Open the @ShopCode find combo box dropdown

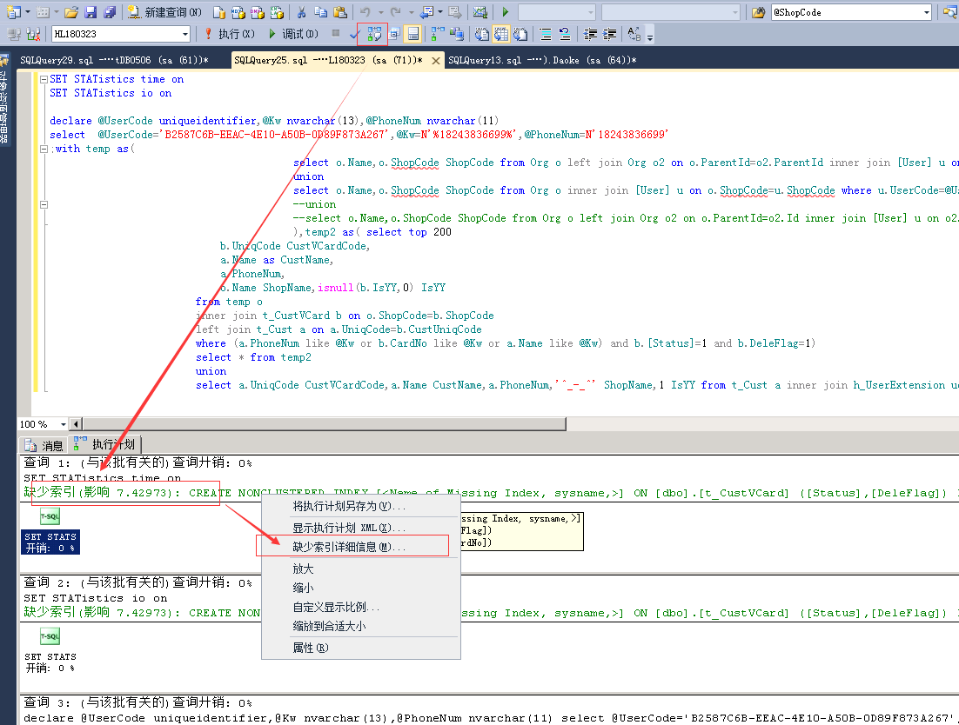[x=926, y=12]
